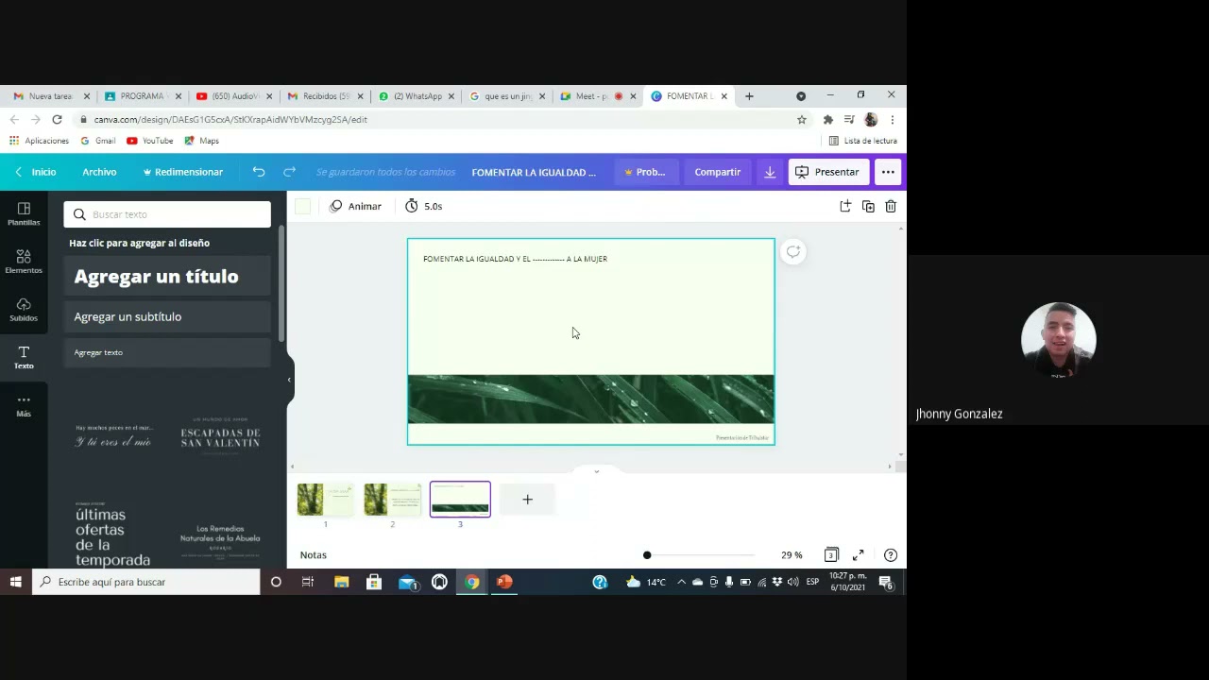
Task: Open the Más sidebar options
Action: [x=24, y=405]
